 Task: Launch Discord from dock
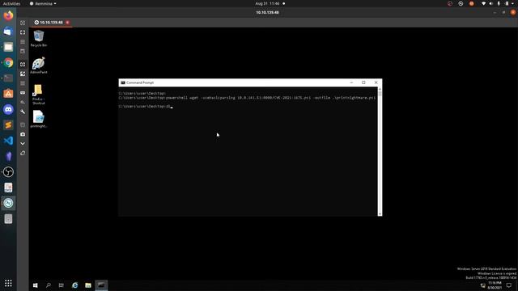pos(8,109)
